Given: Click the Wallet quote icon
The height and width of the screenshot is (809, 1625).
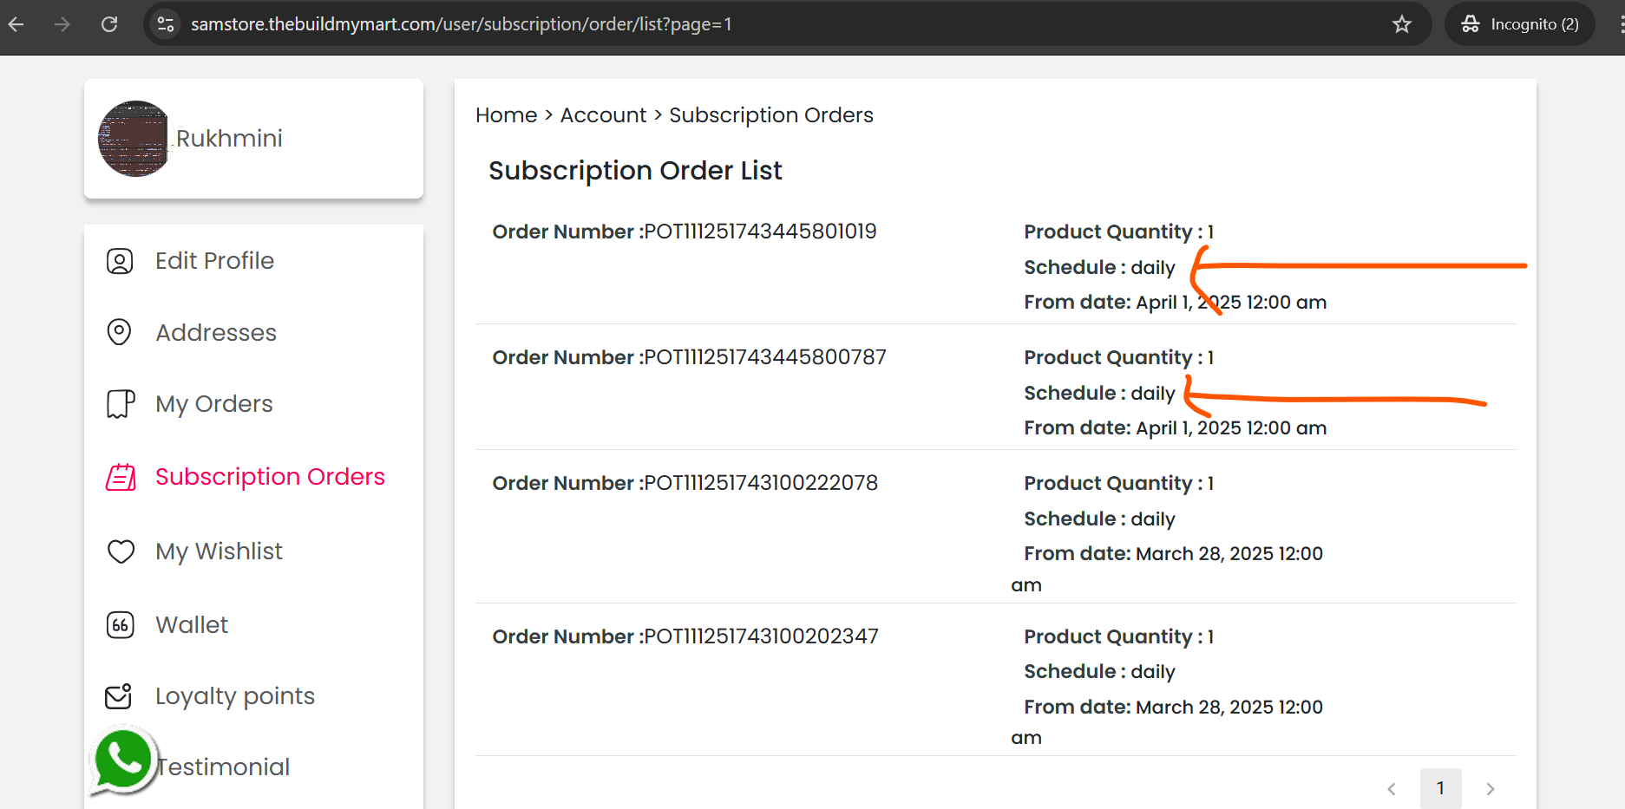Looking at the screenshot, I should (x=120, y=625).
